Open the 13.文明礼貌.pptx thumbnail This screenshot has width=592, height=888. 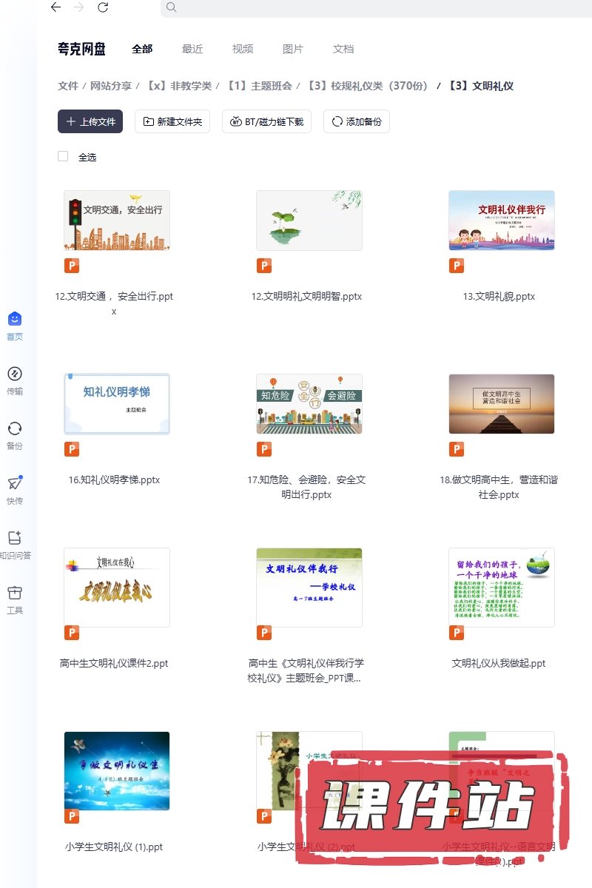point(501,221)
